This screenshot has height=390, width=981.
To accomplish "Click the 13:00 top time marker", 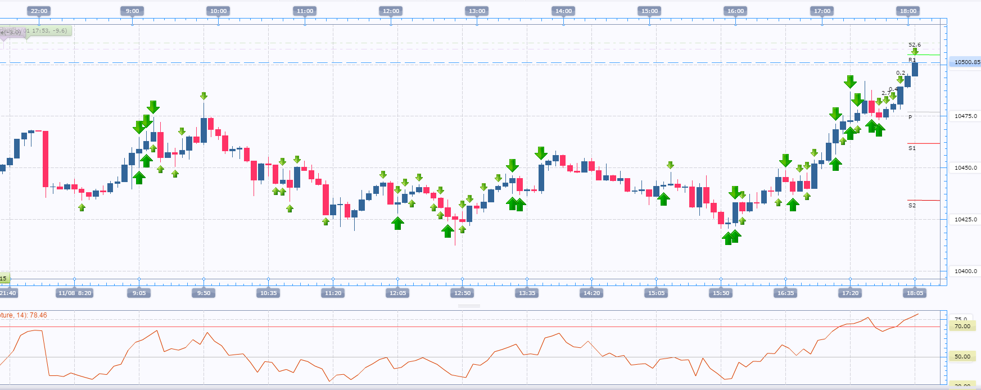I will [x=477, y=11].
